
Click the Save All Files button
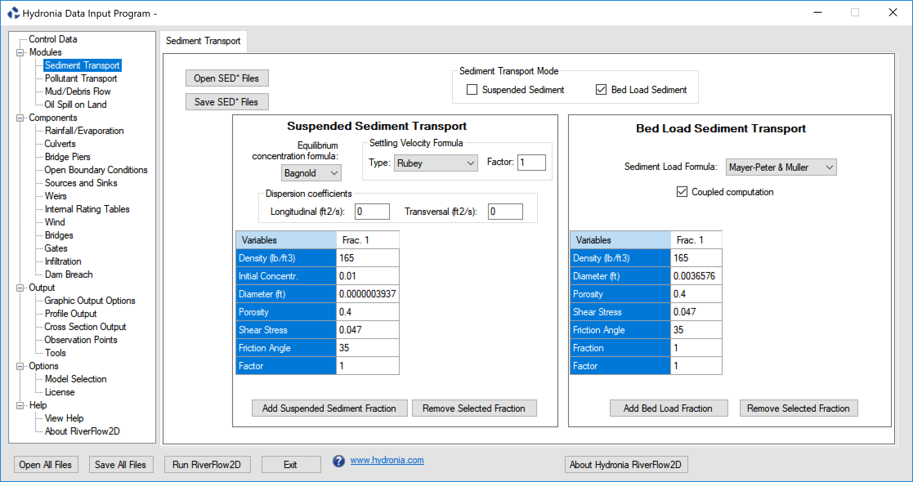pyautogui.click(x=121, y=464)
